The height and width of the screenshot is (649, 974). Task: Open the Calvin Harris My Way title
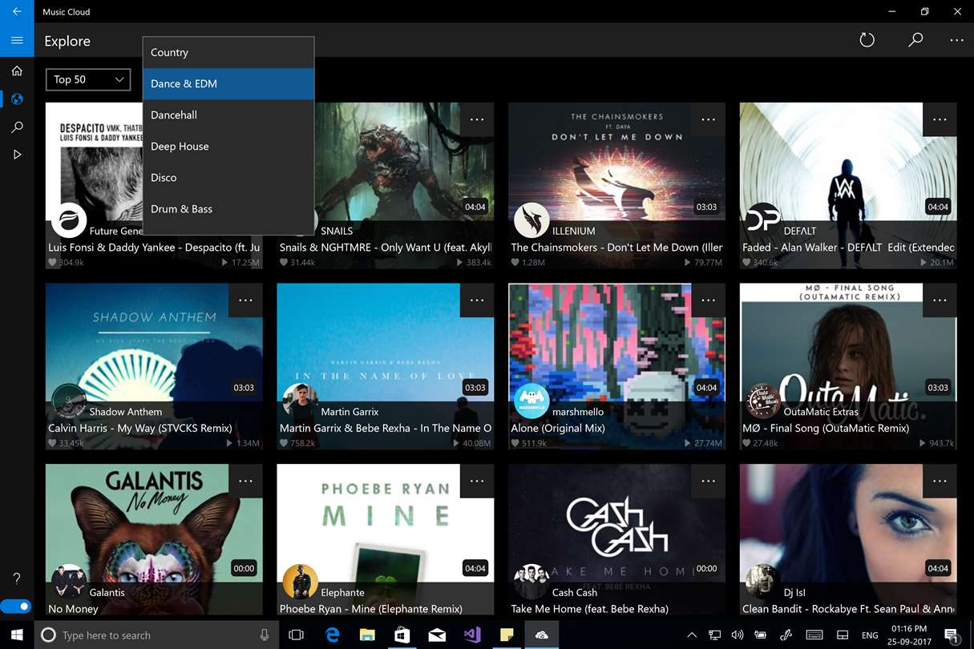pyautogui.click(x=140, y=428)
